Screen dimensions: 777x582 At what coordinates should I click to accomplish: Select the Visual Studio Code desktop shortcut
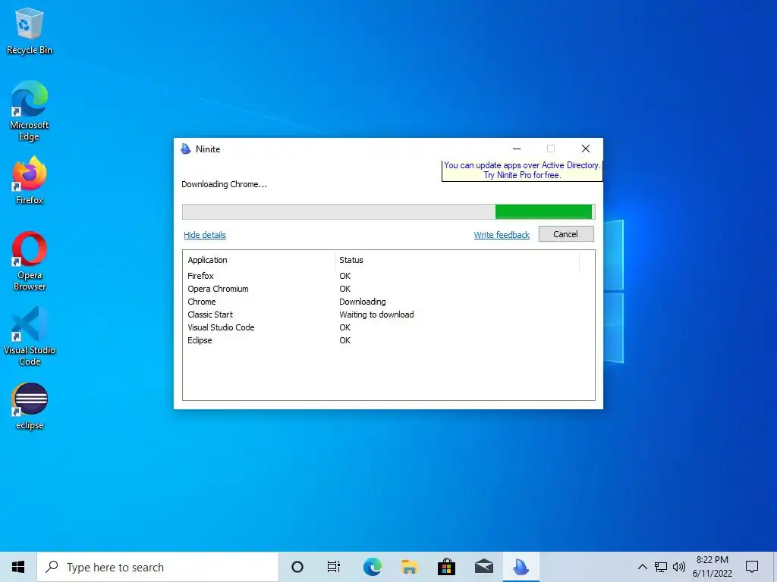30,336
